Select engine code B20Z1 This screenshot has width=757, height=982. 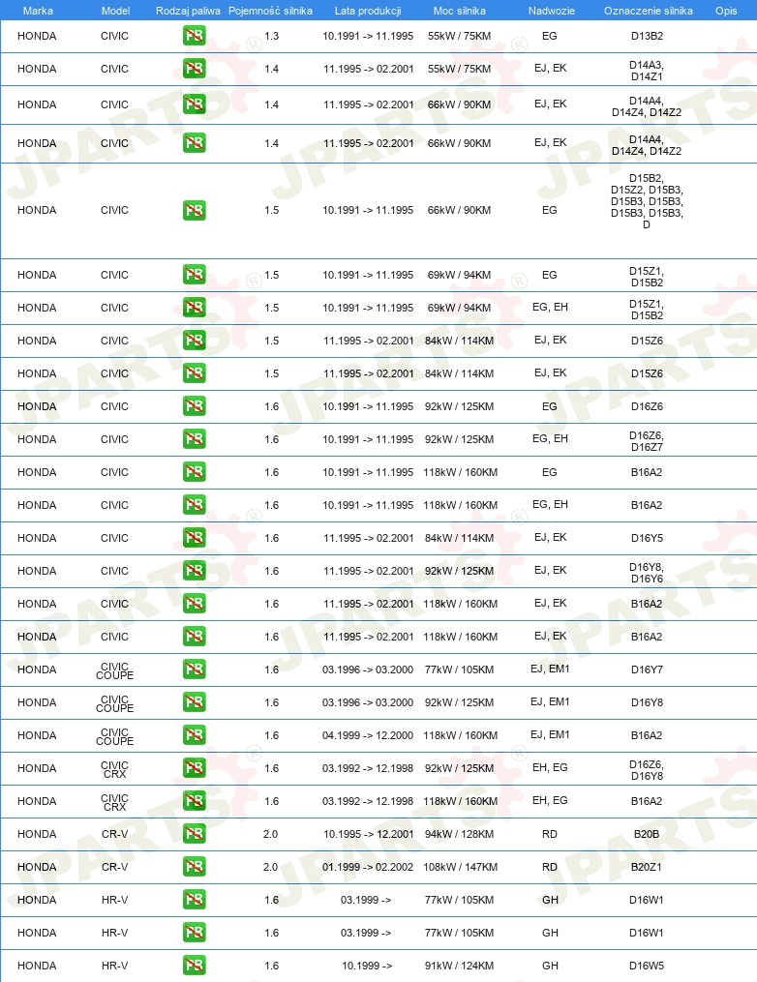coord(647,867)
